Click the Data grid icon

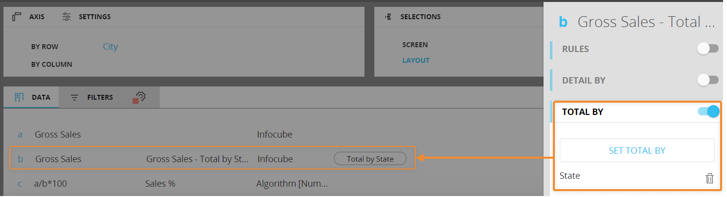[19, 97]
